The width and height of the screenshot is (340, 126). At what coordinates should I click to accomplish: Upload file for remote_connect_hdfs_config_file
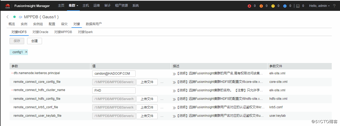[147, 99]
